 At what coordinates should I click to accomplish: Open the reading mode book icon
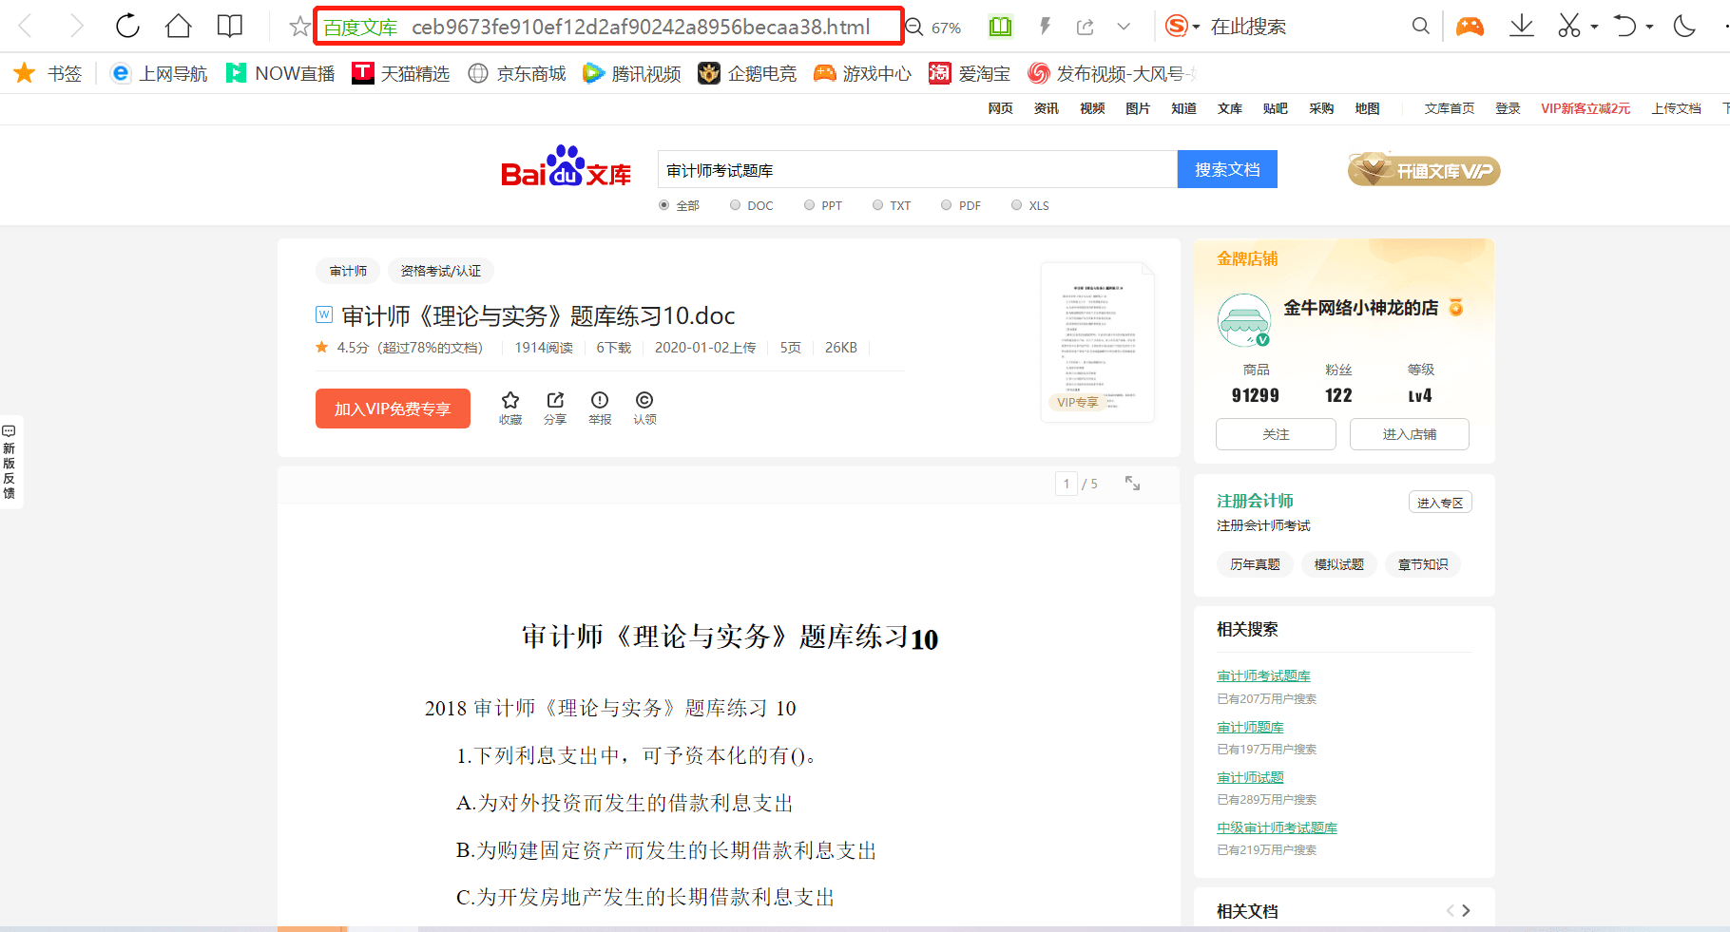[229, 26]
